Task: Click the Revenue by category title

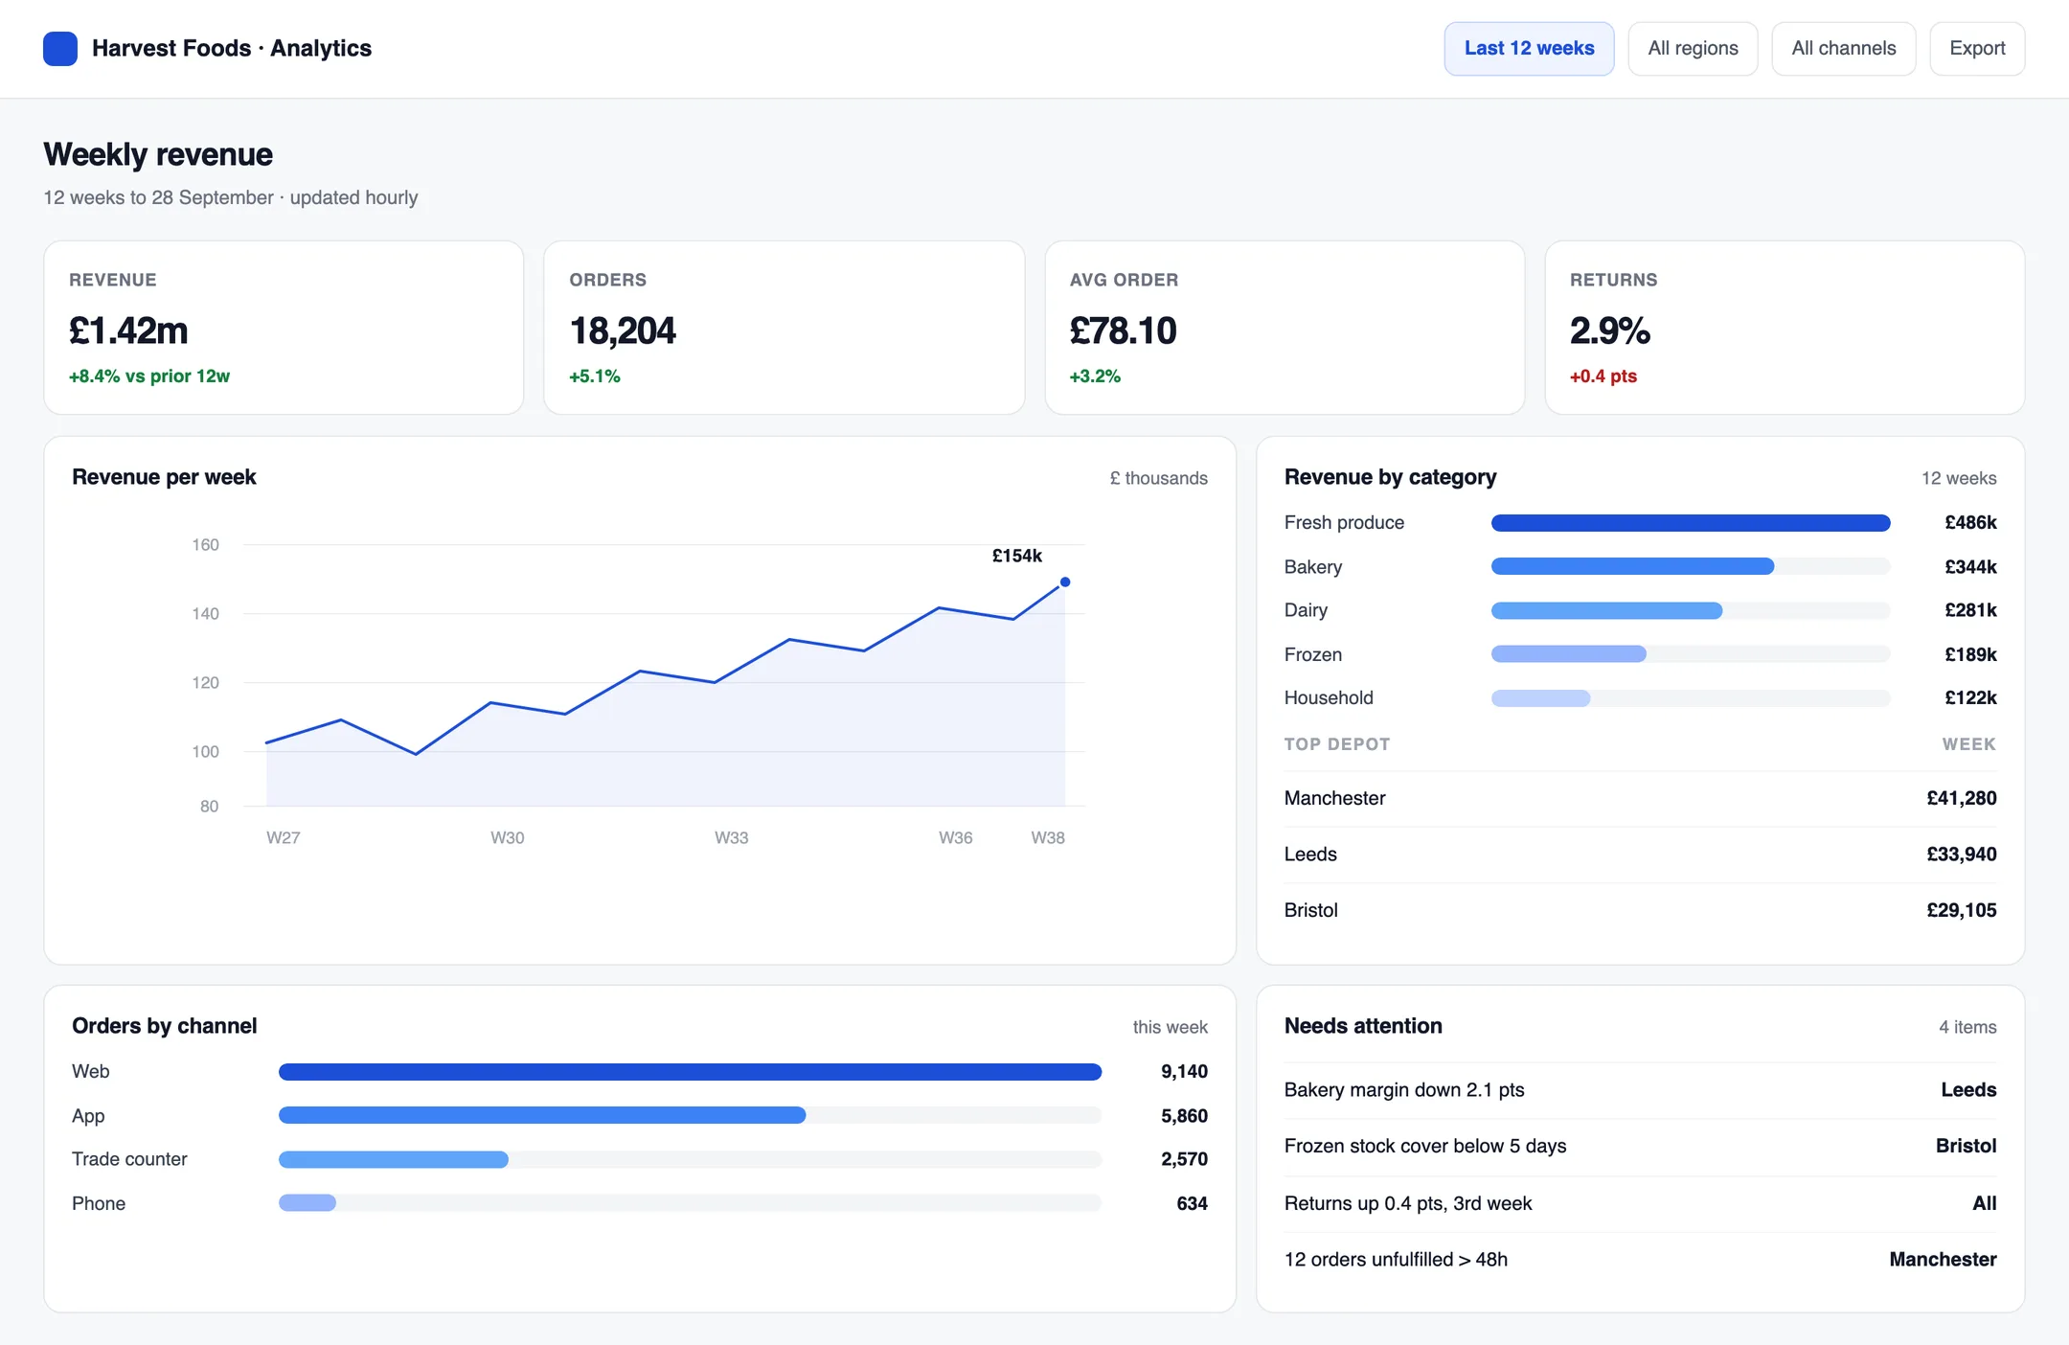Action: (1390, 477)
